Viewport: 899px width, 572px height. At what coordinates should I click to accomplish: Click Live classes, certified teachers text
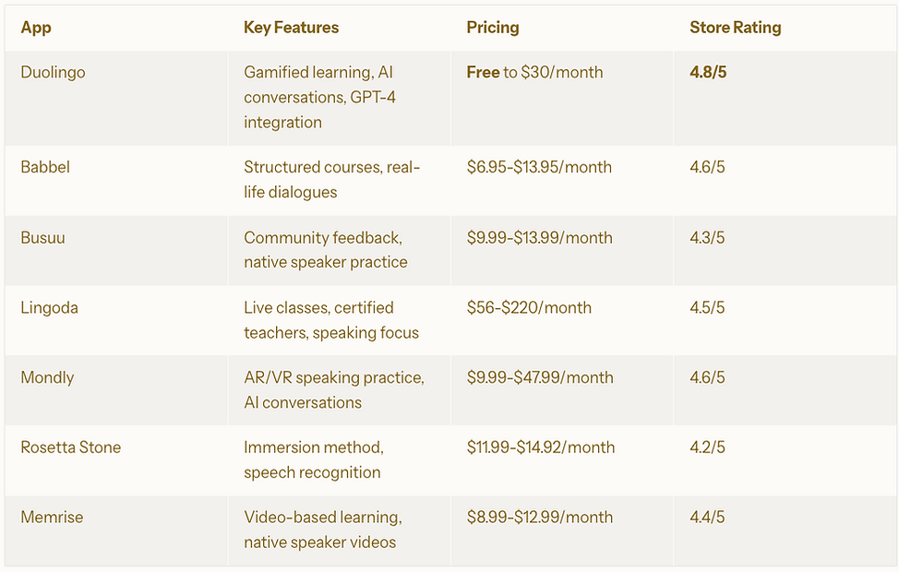click(x=331, y=320)
